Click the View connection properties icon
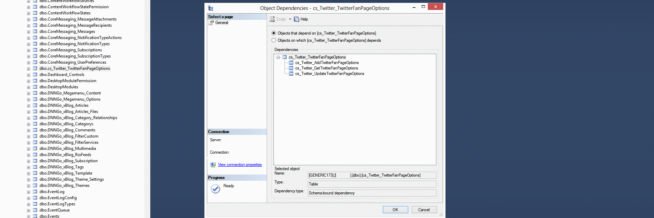Screen dimensions: 654x218 (x=213, y=165)
